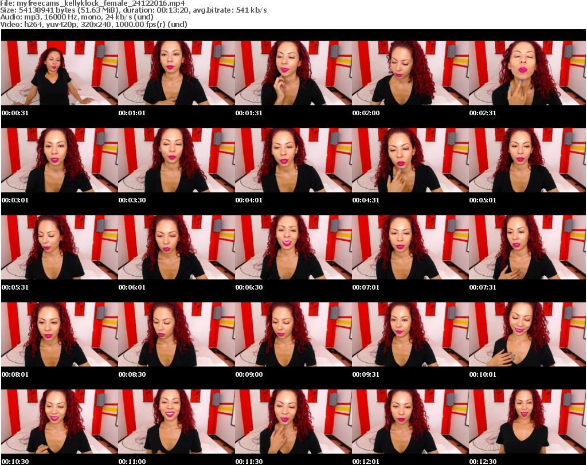Viewport: 587px width, 465px height.
Task: Click the 00:03:30 timestamp label
Action: click(x=132, y=200)
